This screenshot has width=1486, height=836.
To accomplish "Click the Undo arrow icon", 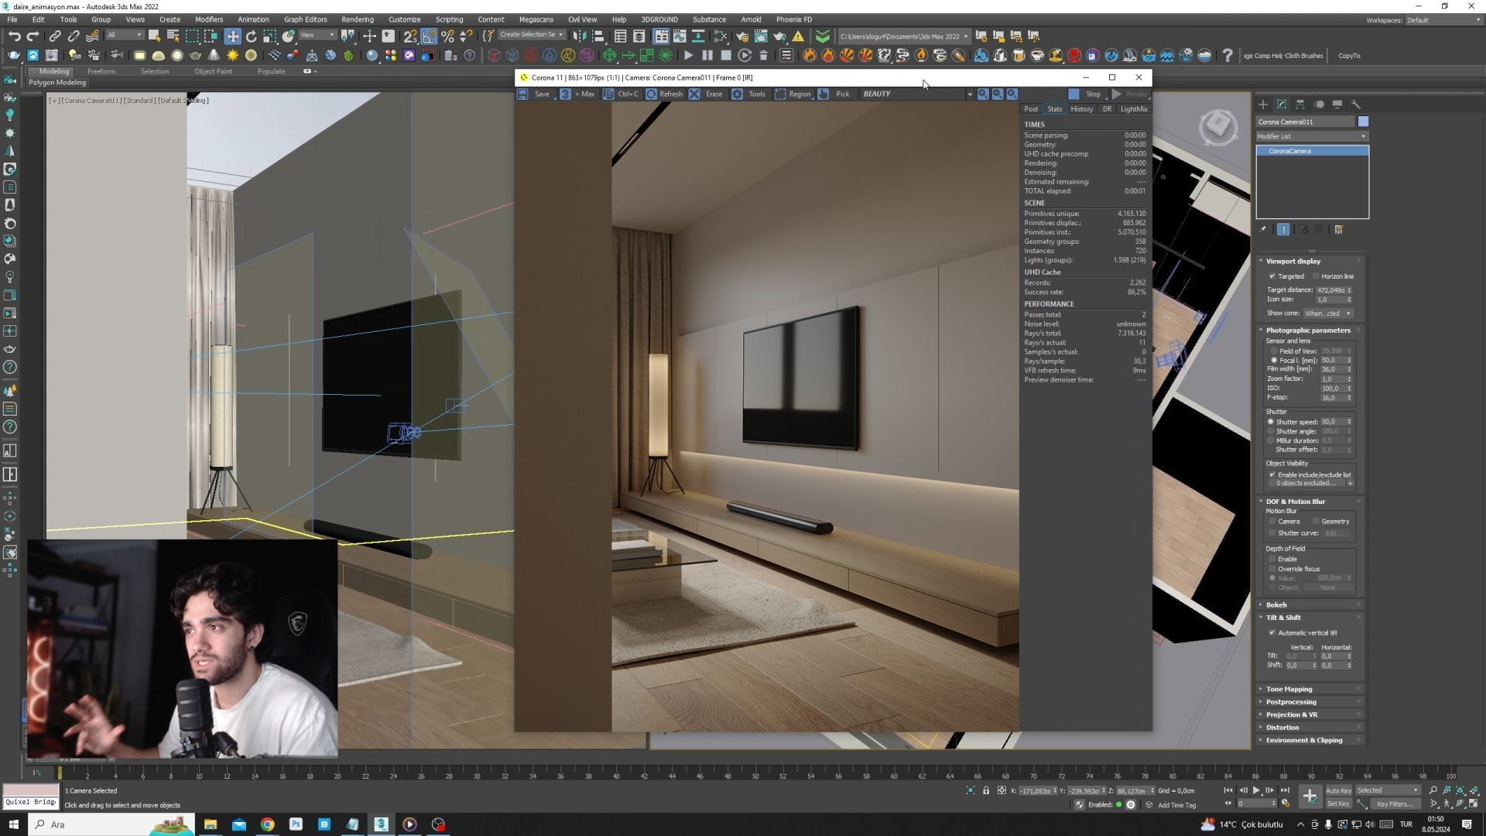I will pos(14,36).
